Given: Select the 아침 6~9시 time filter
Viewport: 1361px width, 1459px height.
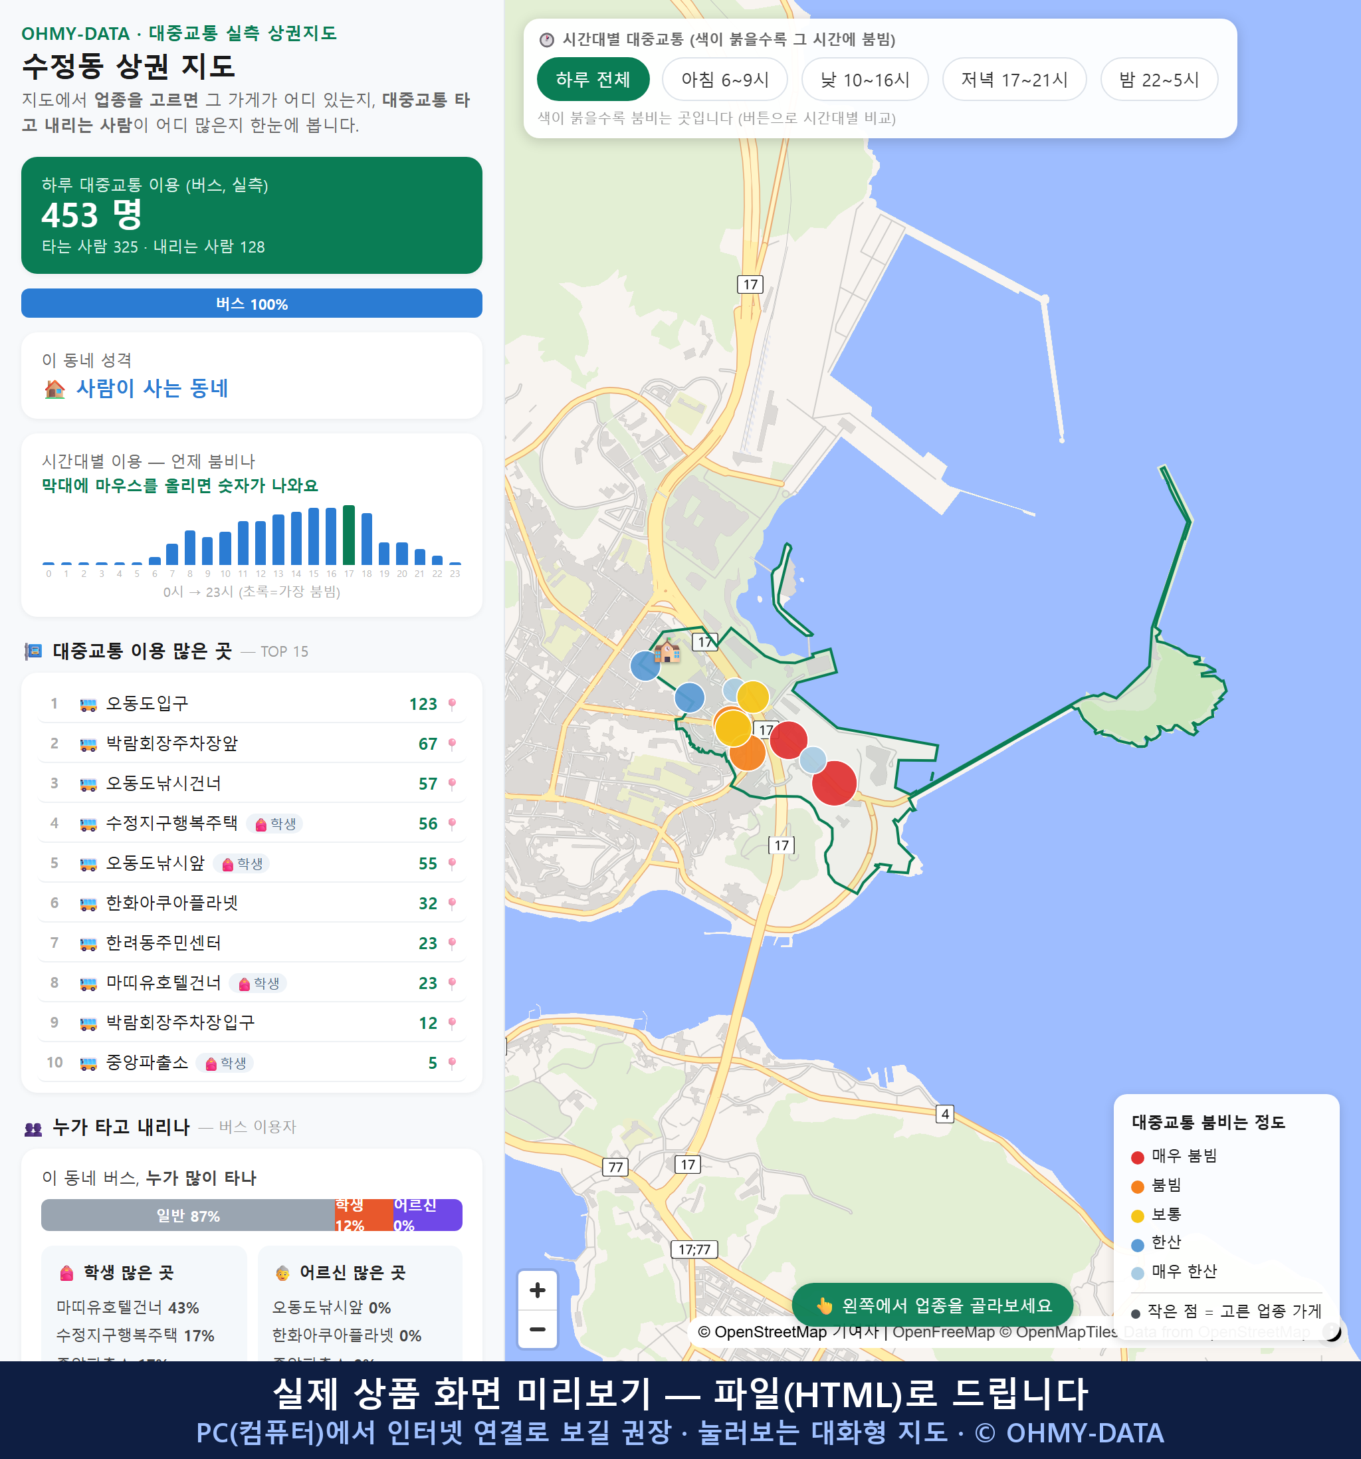Looking at the screenshot, I should 724,79.
